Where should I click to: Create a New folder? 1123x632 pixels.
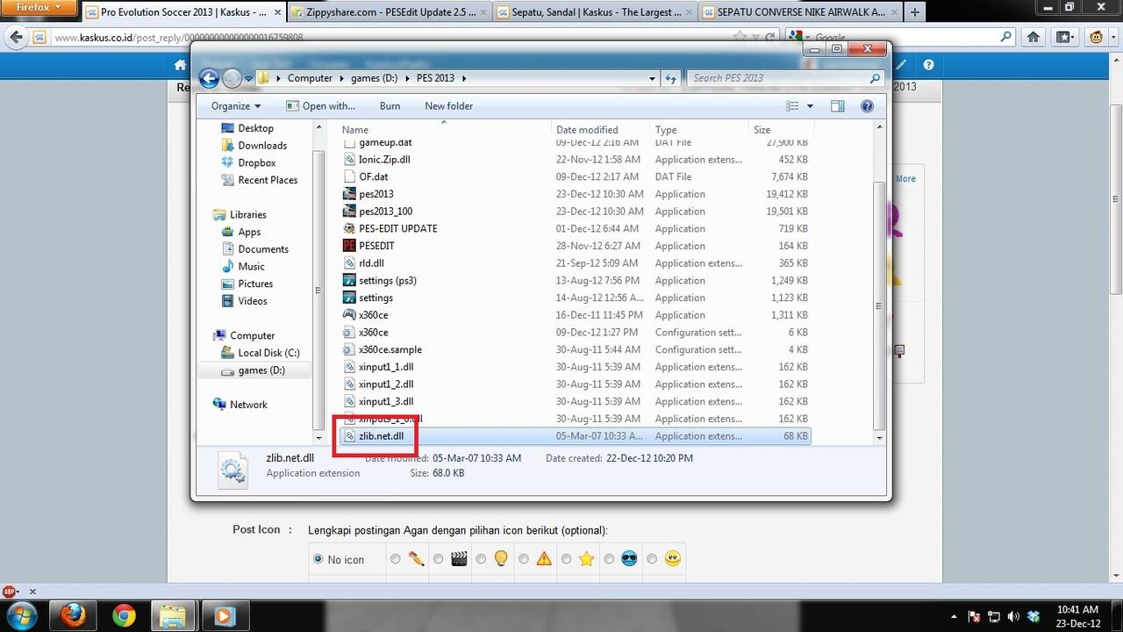(448, 106)
